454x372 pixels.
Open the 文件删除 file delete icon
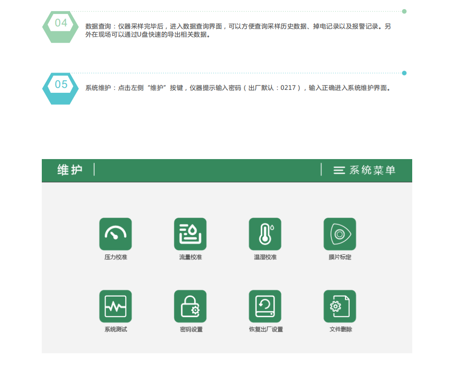340,306
